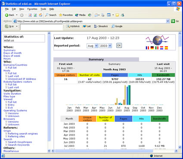Image resolution: width=183 pixels, height=159 pixels.
Task: Click the Home icon in toolbar
Action: 40,15
